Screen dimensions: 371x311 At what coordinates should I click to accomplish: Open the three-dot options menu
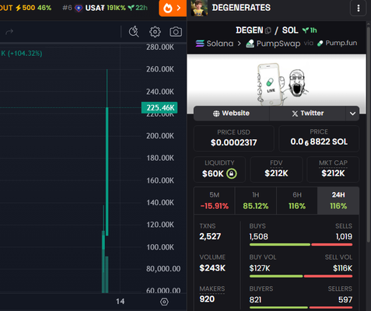pos(359,9)
